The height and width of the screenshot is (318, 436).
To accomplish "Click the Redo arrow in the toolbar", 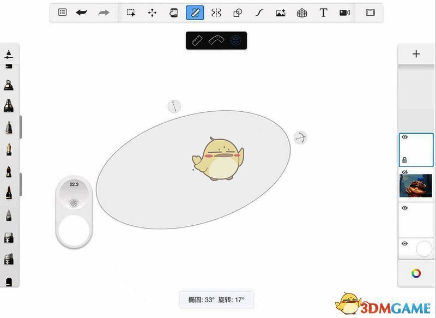I will (104, 13).
